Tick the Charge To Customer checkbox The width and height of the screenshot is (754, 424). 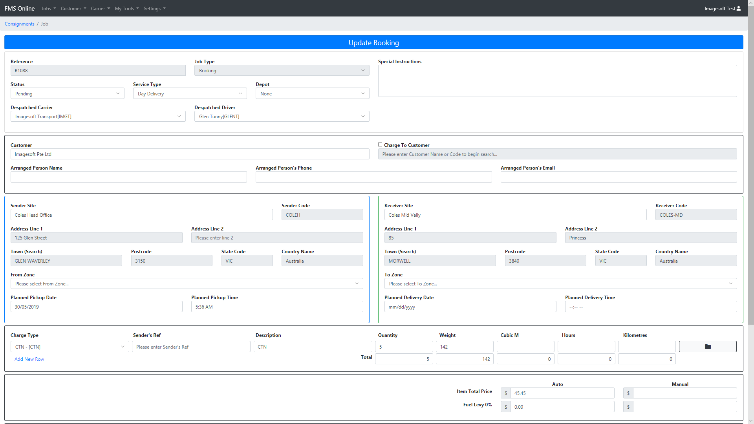(x=380, y=145)
